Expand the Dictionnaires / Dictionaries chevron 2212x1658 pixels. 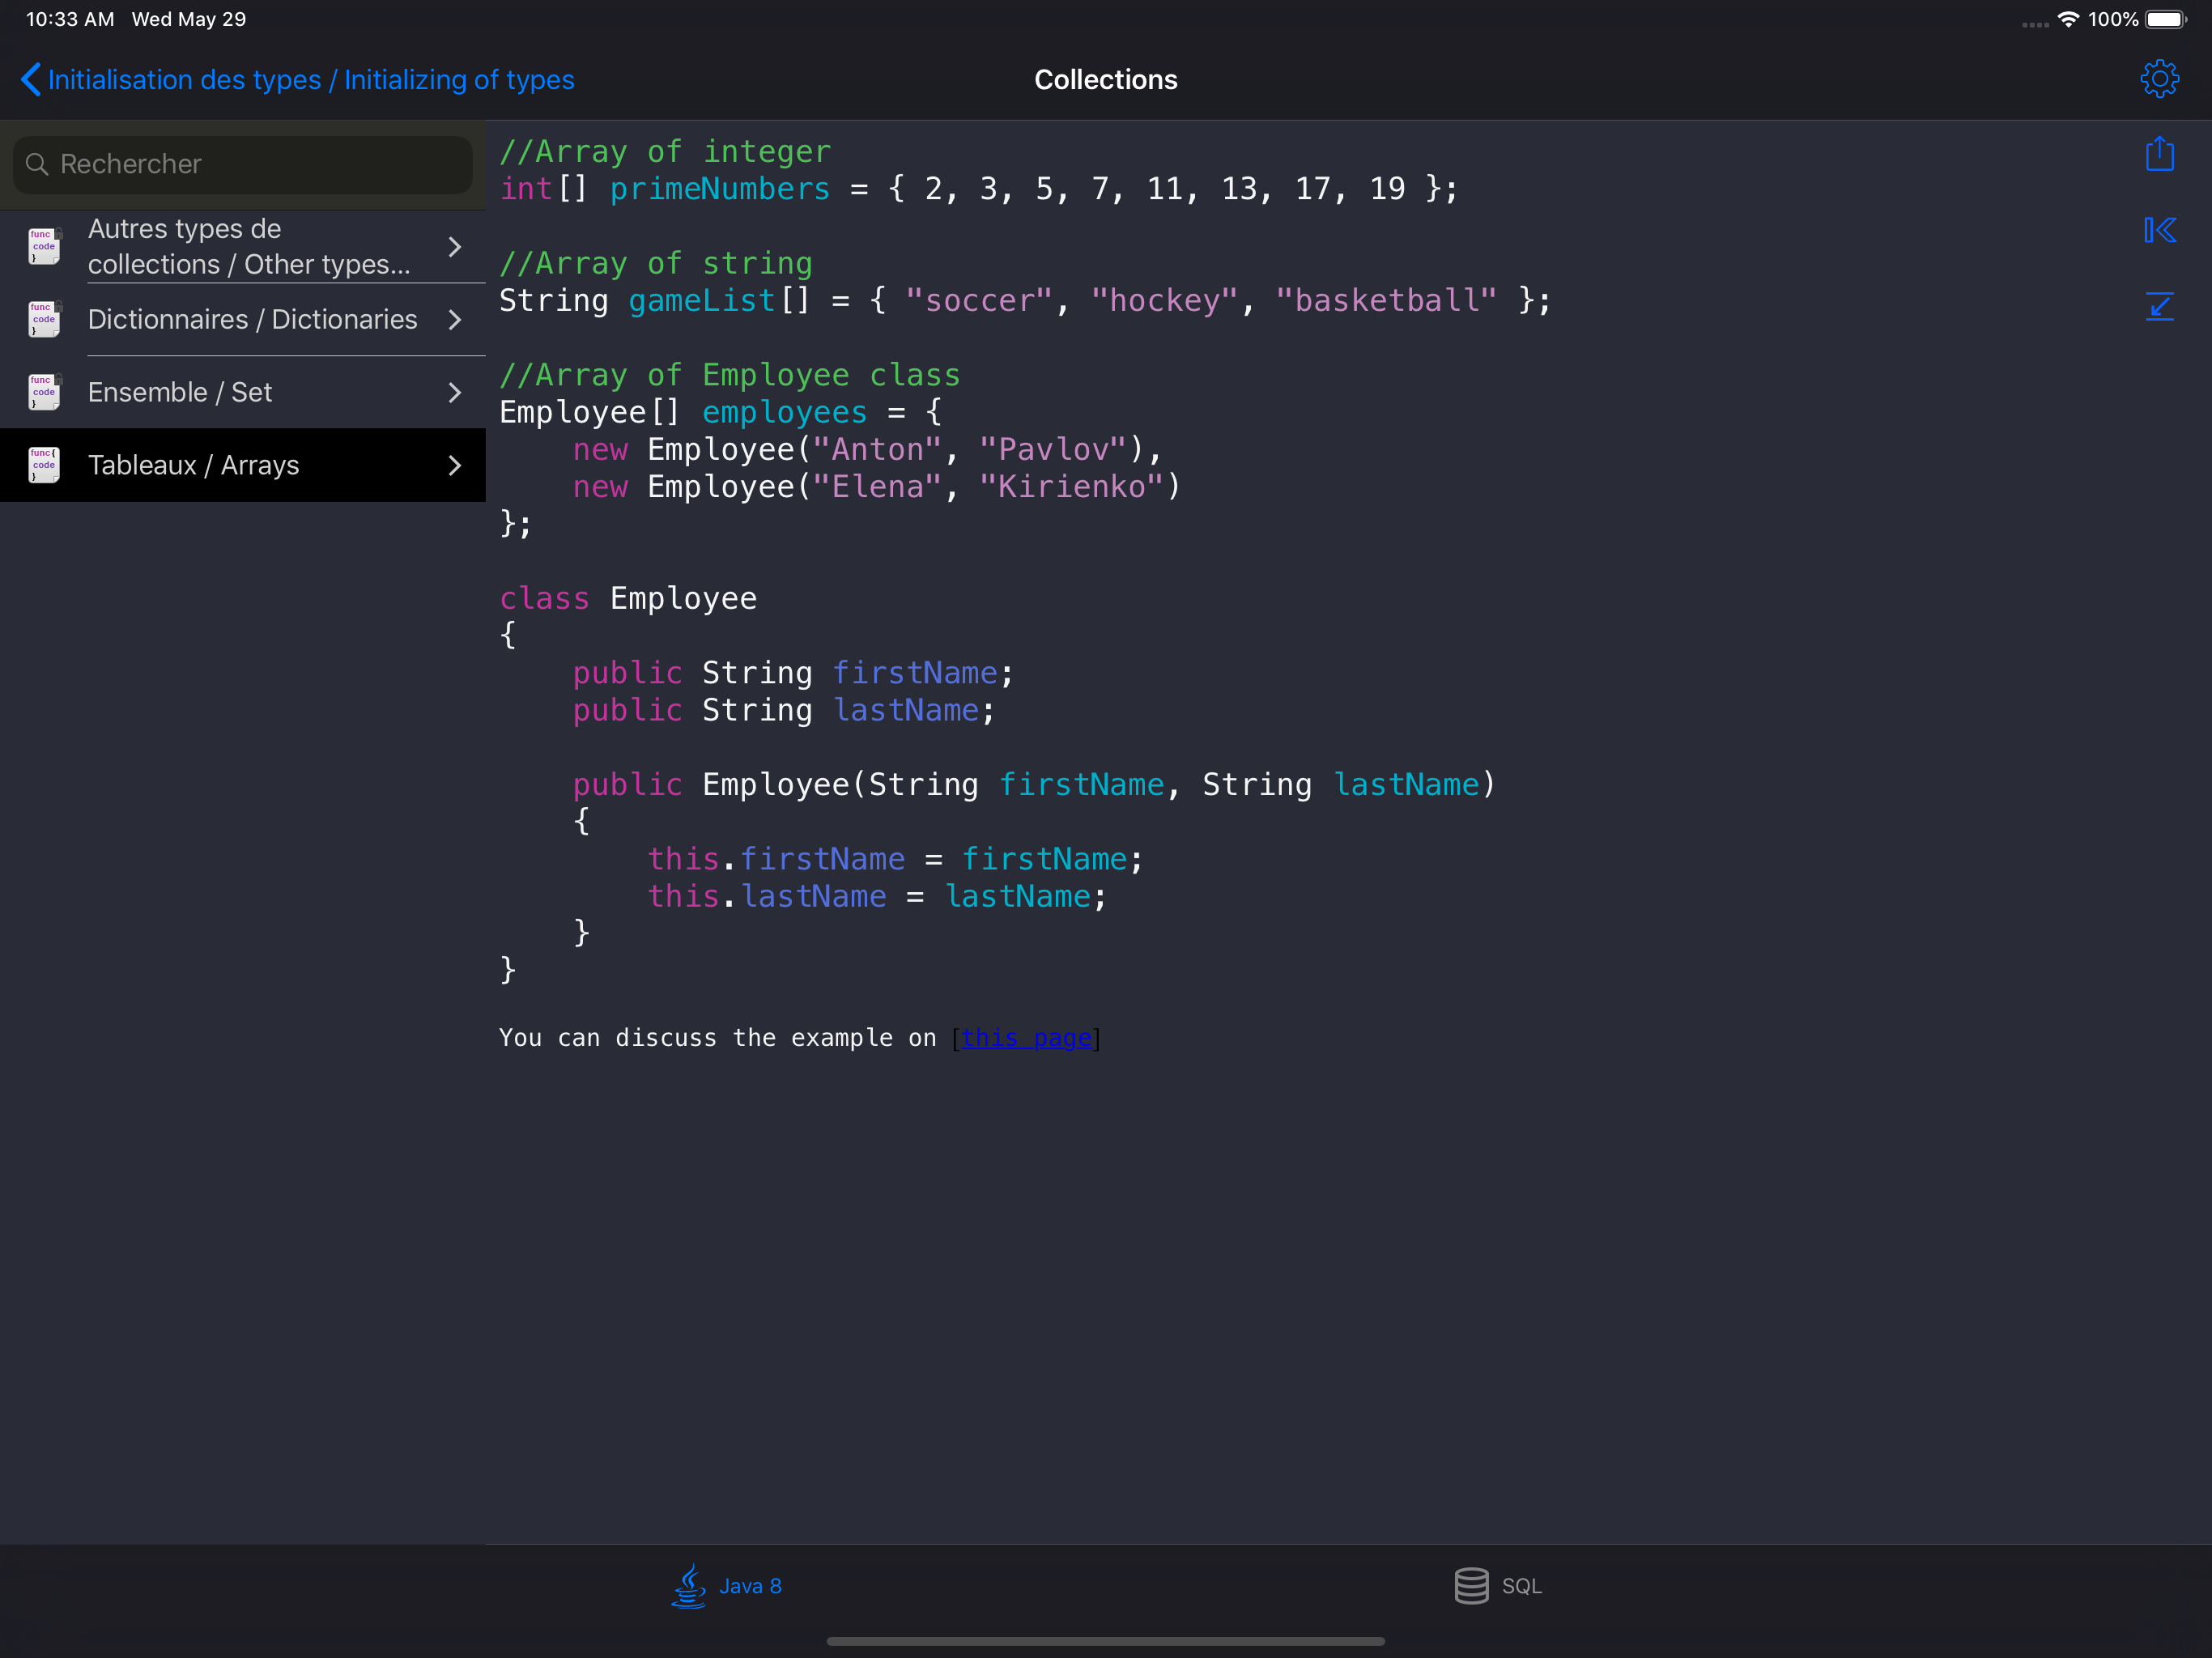455,320
